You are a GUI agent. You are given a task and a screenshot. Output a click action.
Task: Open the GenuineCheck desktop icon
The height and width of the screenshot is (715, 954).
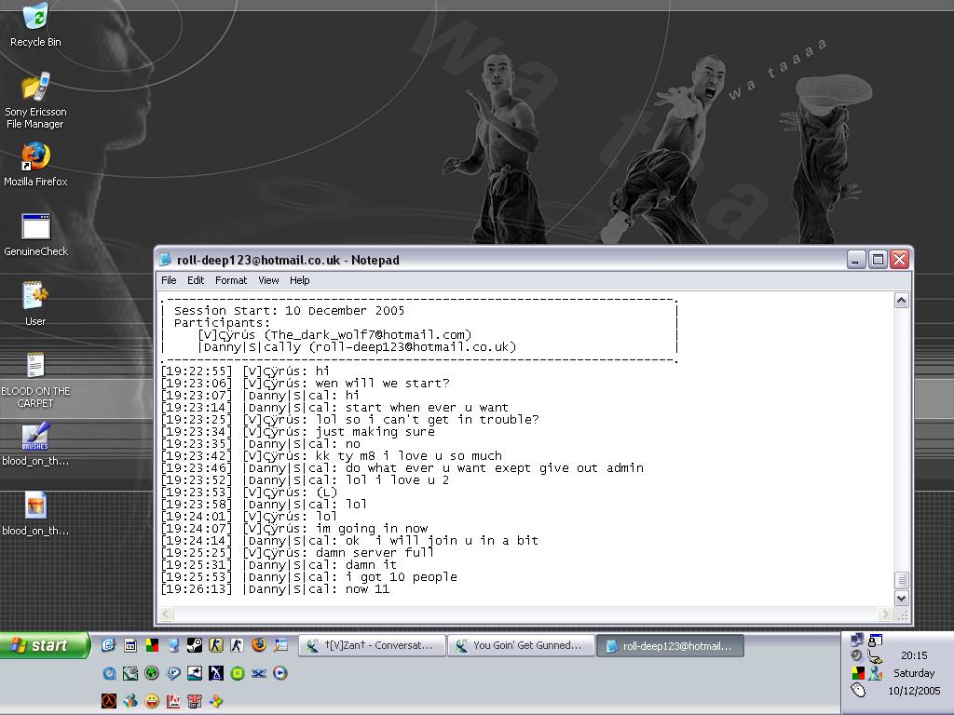point(35,235)
